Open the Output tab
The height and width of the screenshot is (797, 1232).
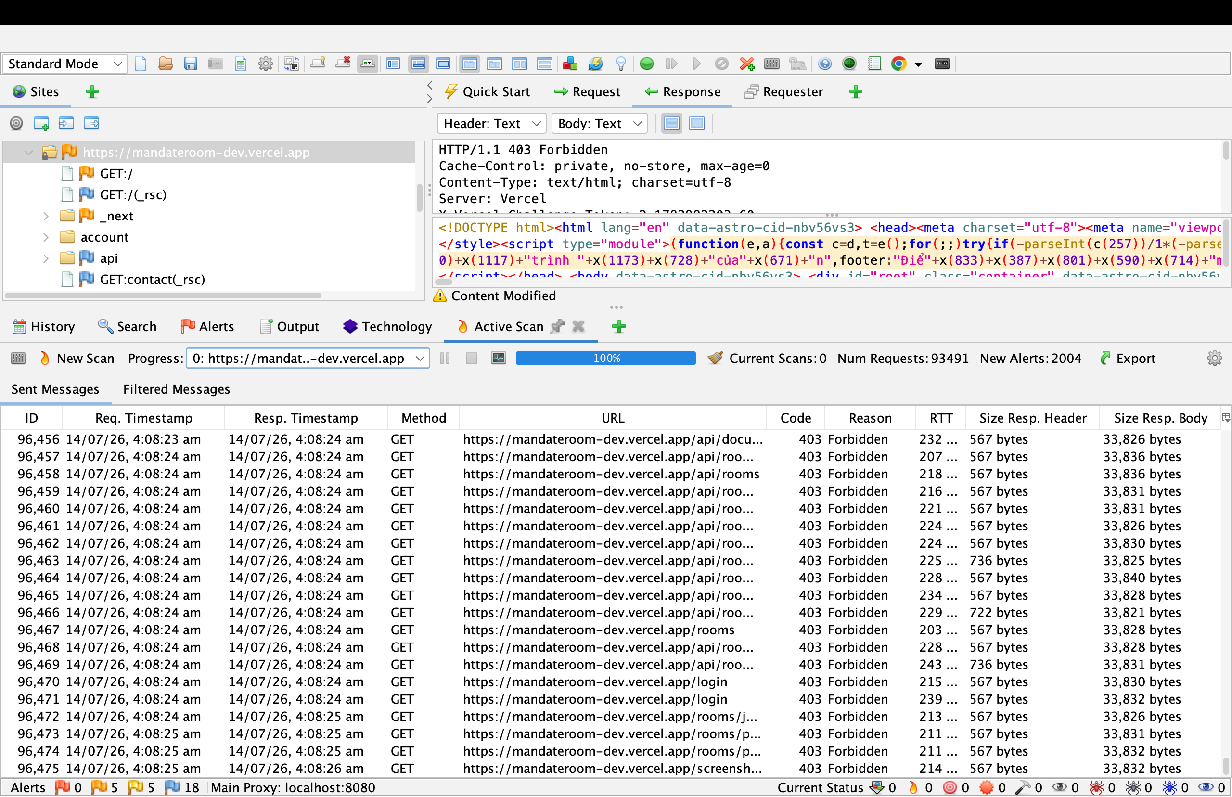pyautogui.click(x=289, y=327)
